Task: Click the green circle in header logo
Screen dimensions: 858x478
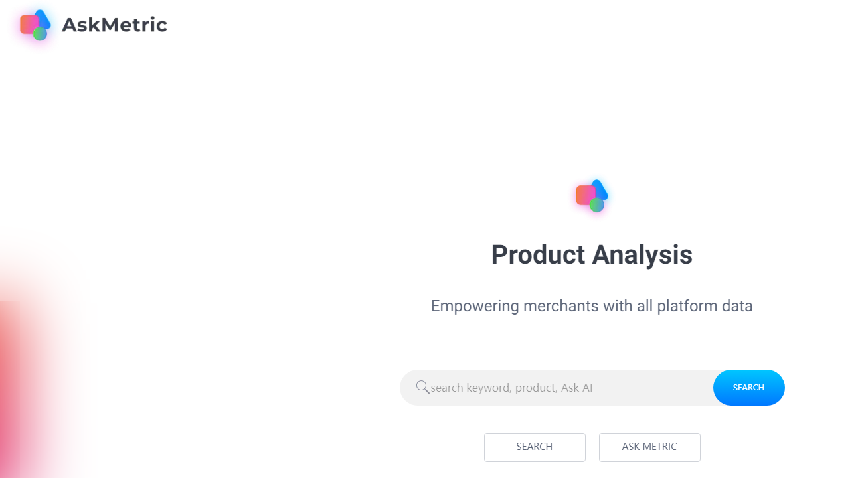Action: coord(40,33)
